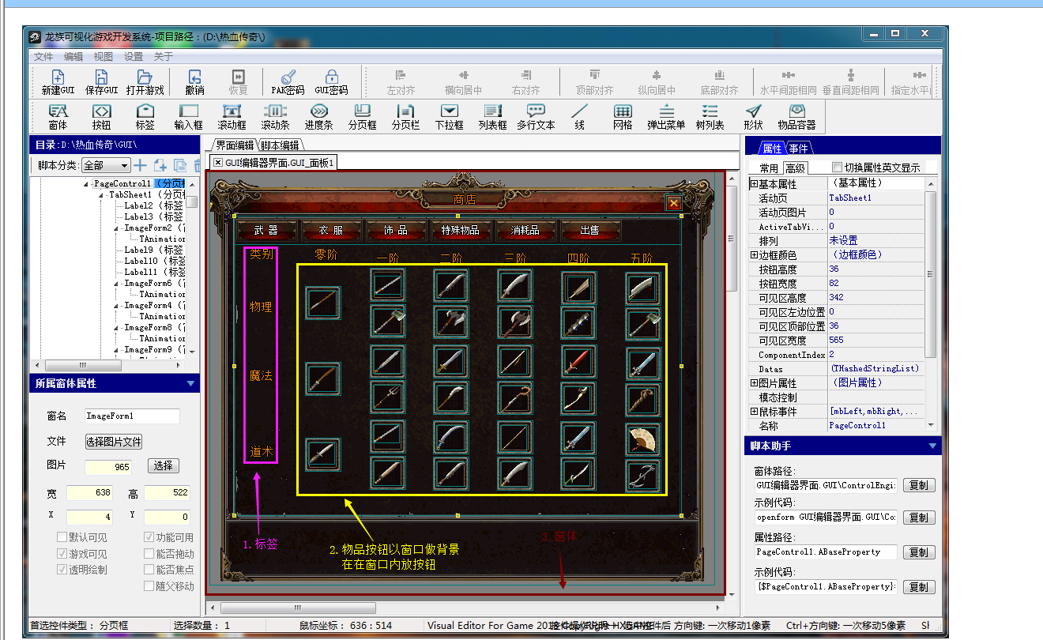Click 选择图片文件 button
1043x640 pixels.
coord(114,441)
